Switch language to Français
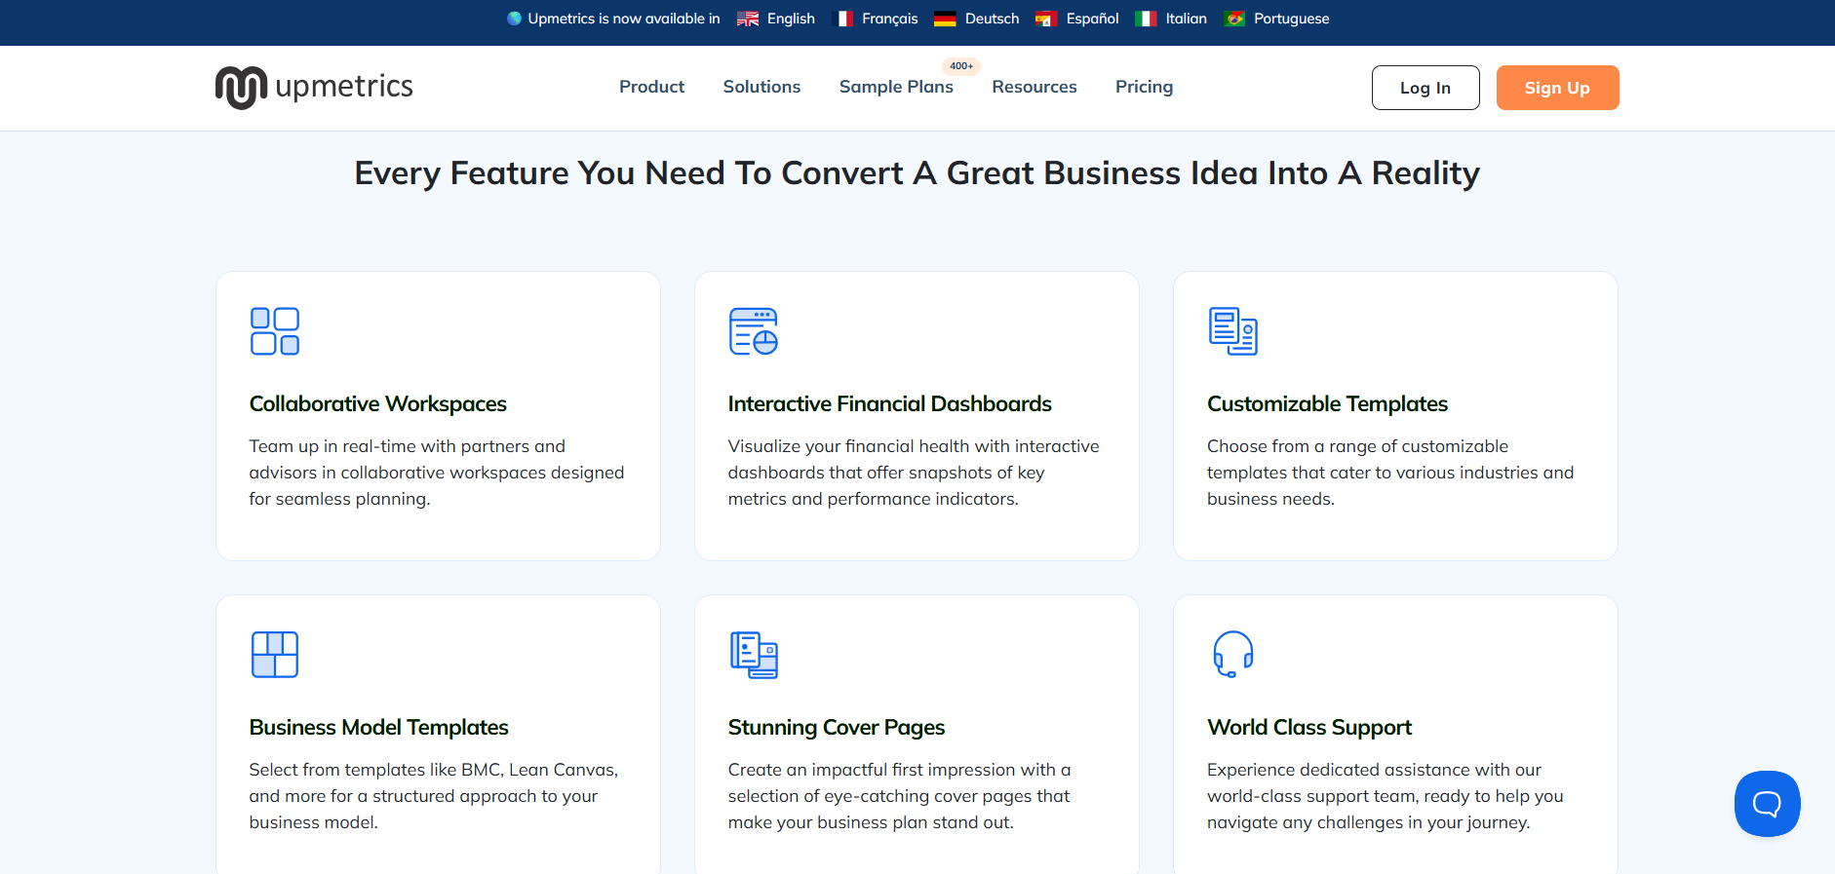 (890, 19)
